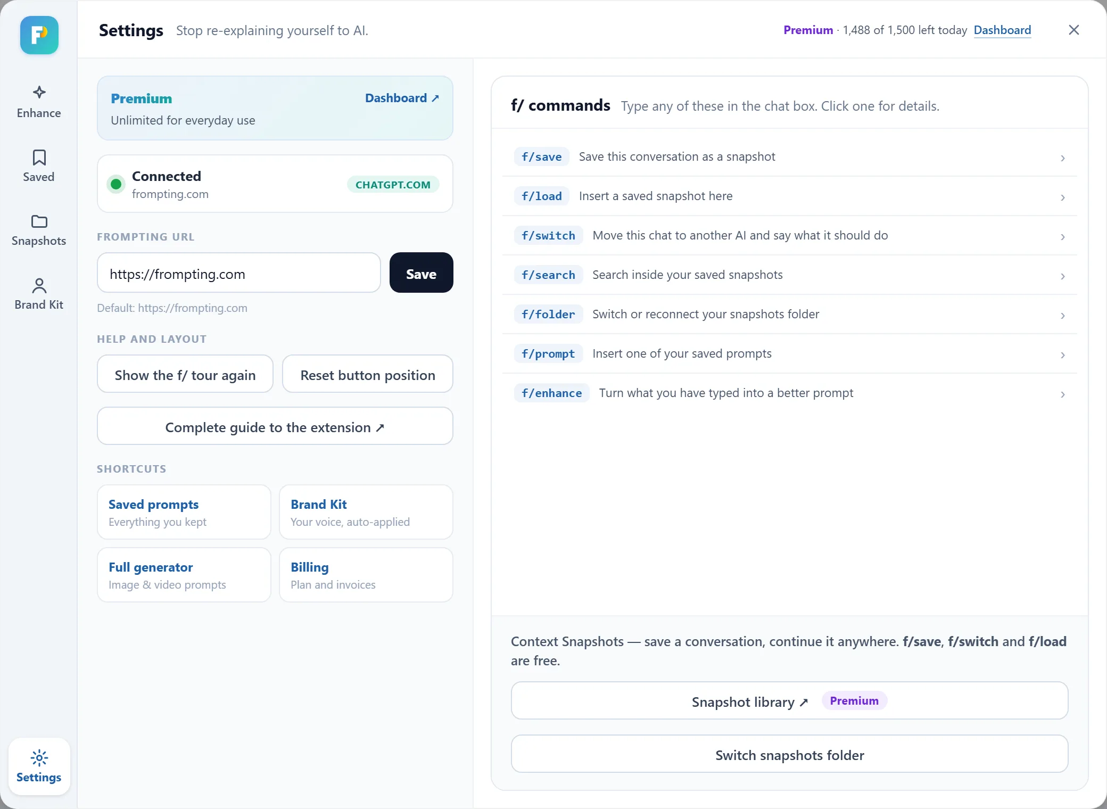The image size is (1107, 809).
Task: Open the Enhance sparkle tab
Action: pyautogui.click(x=39, y=102)
